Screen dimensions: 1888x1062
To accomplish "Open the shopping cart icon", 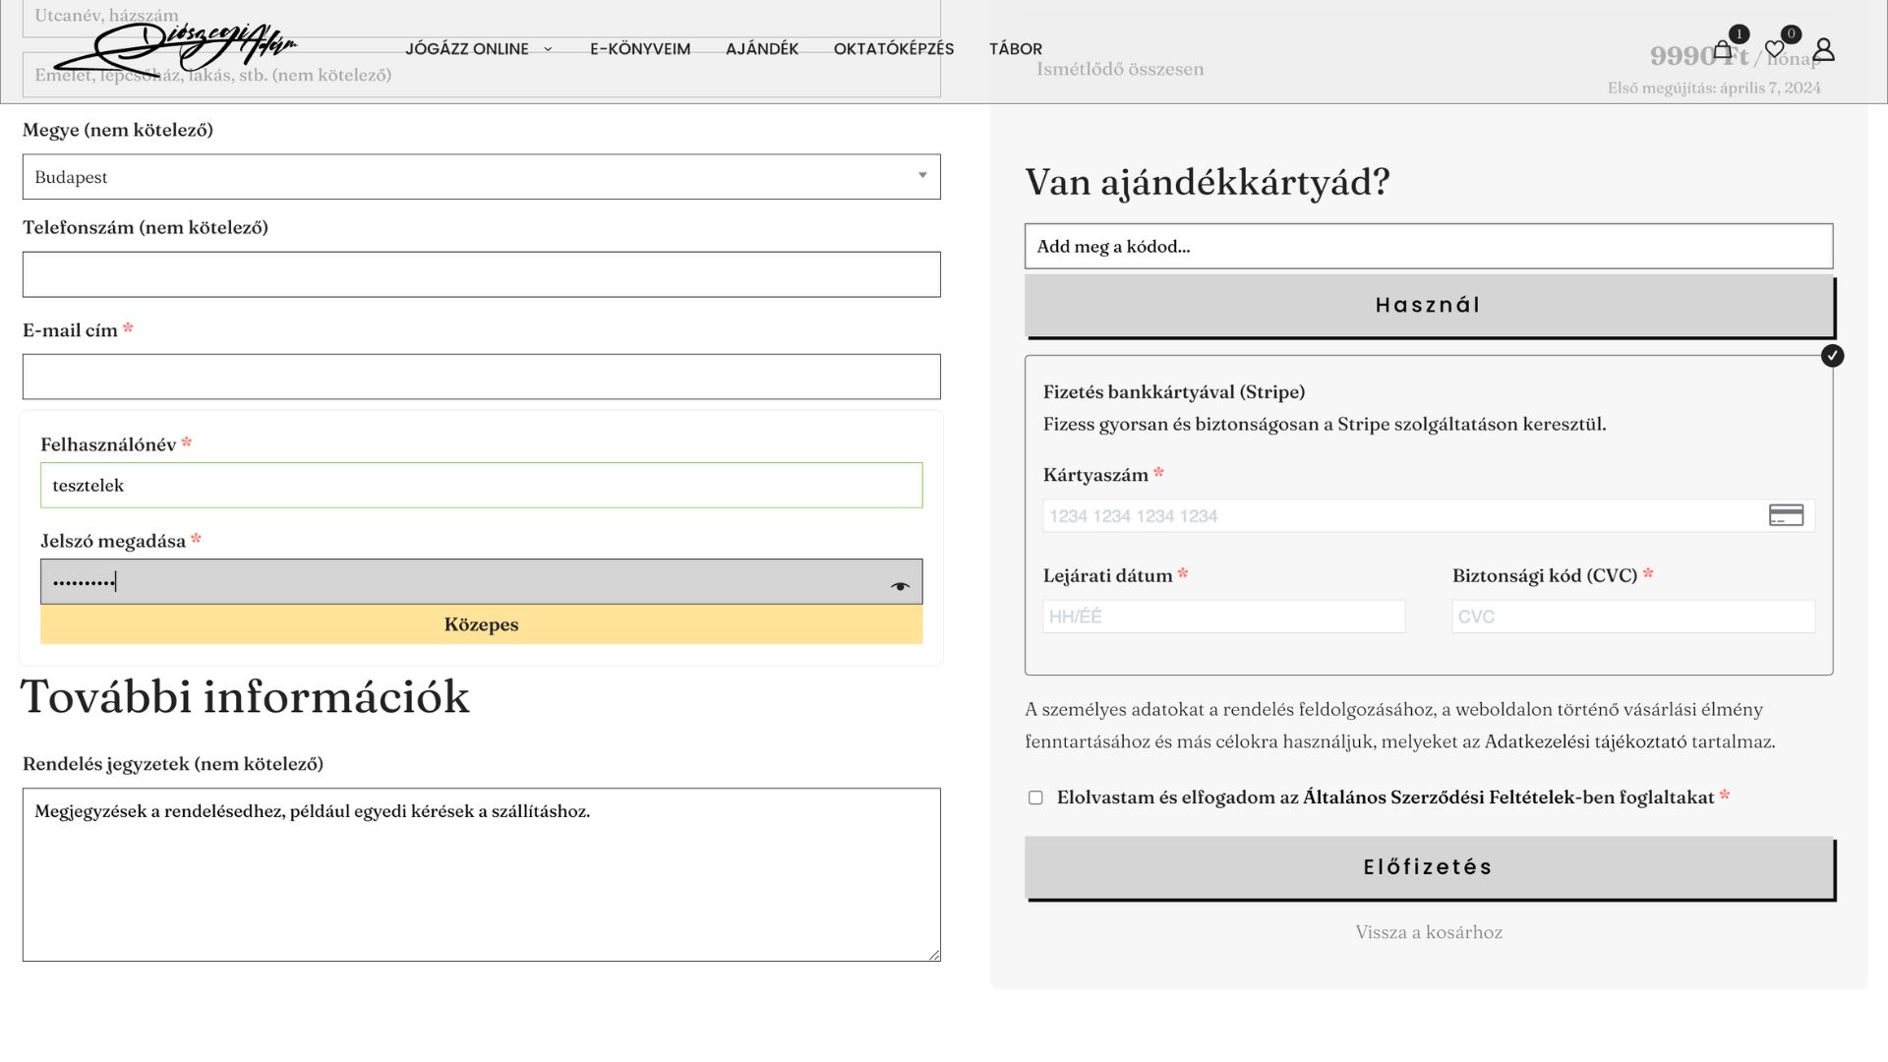I will pos(1723,50).
